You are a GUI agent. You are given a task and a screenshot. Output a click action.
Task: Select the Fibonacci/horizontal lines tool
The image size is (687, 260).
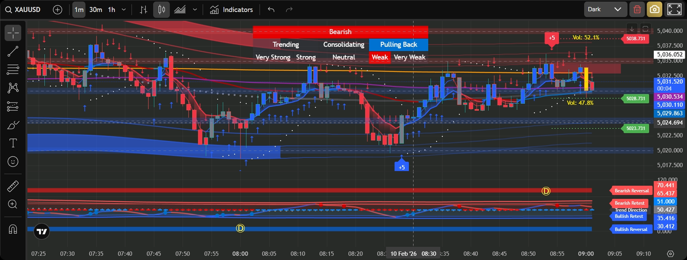click(x=13, y=69)
